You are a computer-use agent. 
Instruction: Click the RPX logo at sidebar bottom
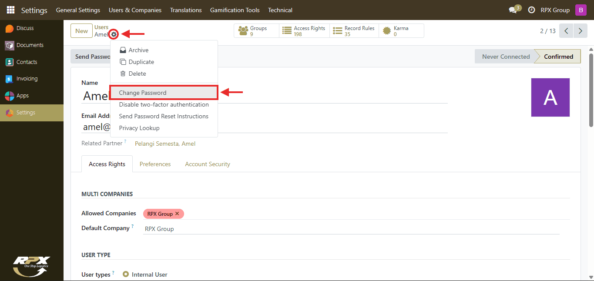coord(31,266)
